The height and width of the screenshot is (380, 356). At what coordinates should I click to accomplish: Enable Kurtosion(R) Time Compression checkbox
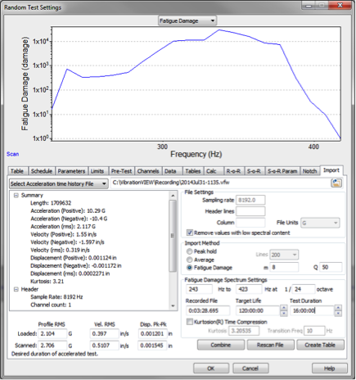tap(190, 322)
